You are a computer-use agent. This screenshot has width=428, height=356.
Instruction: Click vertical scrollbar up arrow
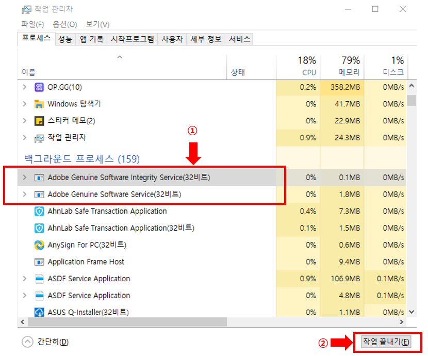[x=411, y=86]
